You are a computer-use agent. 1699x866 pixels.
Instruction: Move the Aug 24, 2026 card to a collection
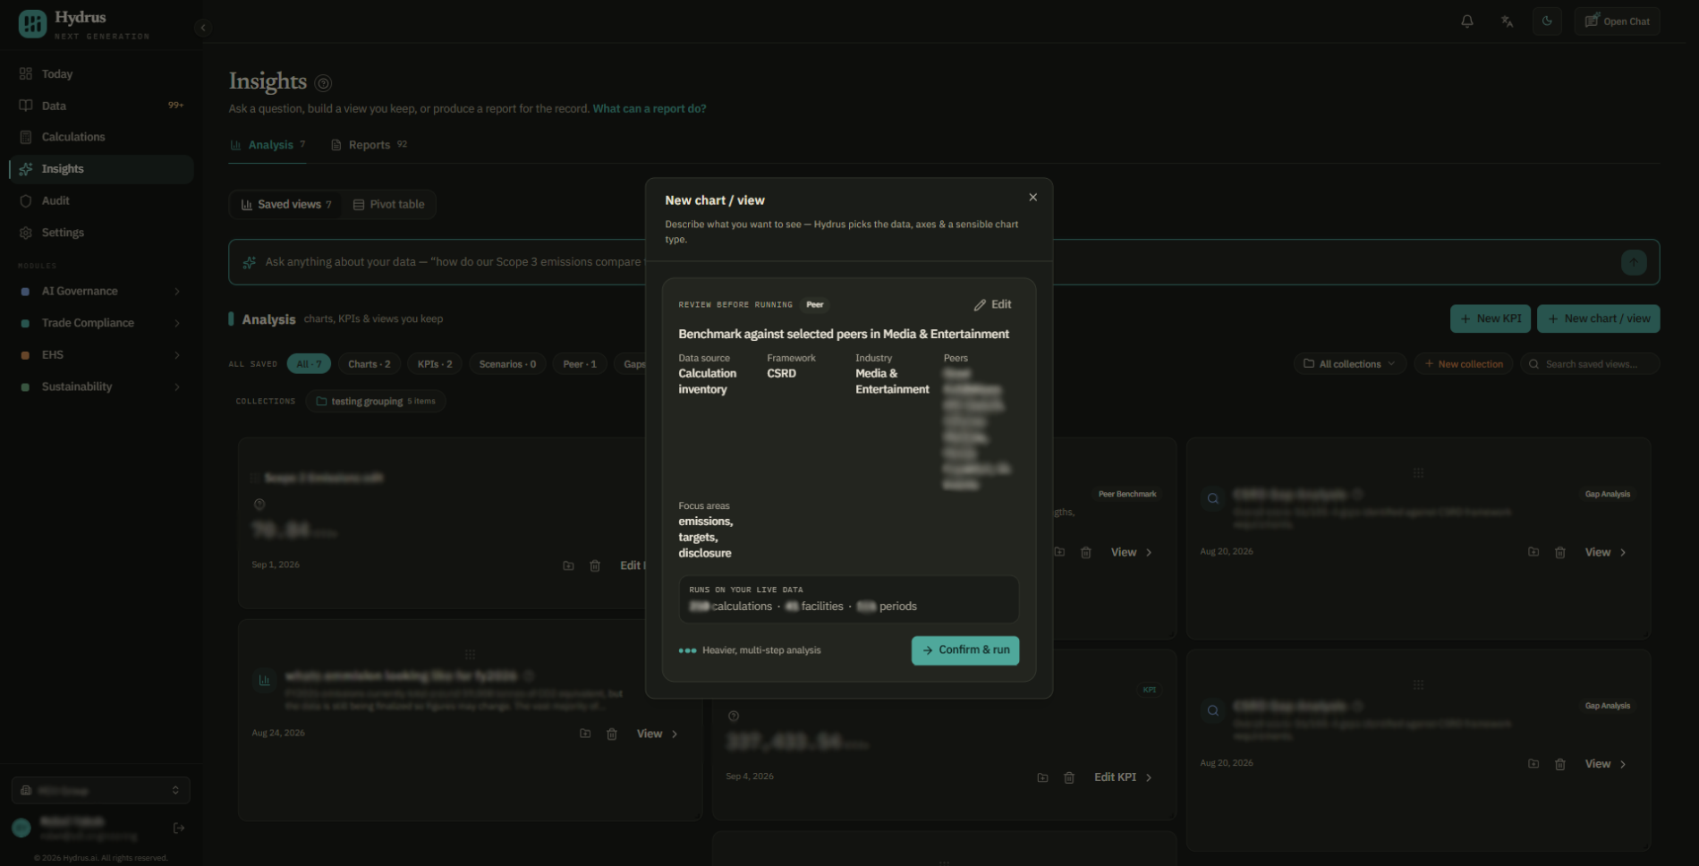click(x=585, y=734)
